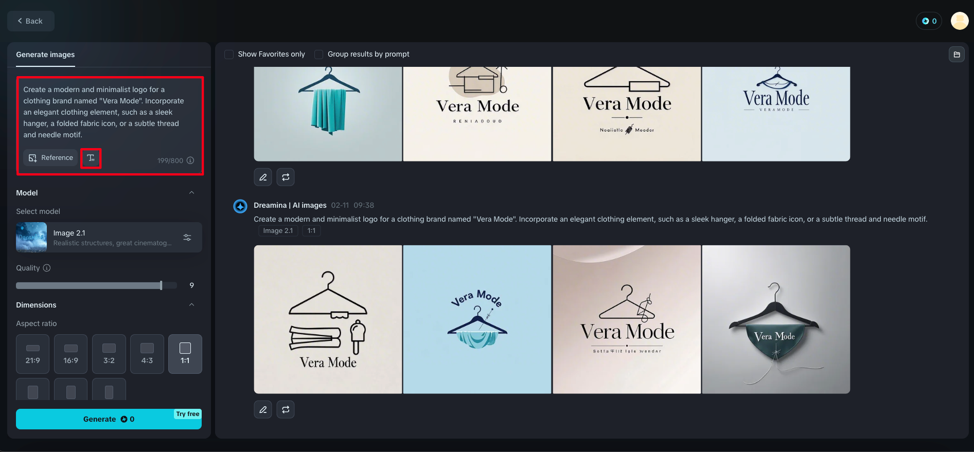
Task: Click the Try free badge
Action: click(188, 414)
